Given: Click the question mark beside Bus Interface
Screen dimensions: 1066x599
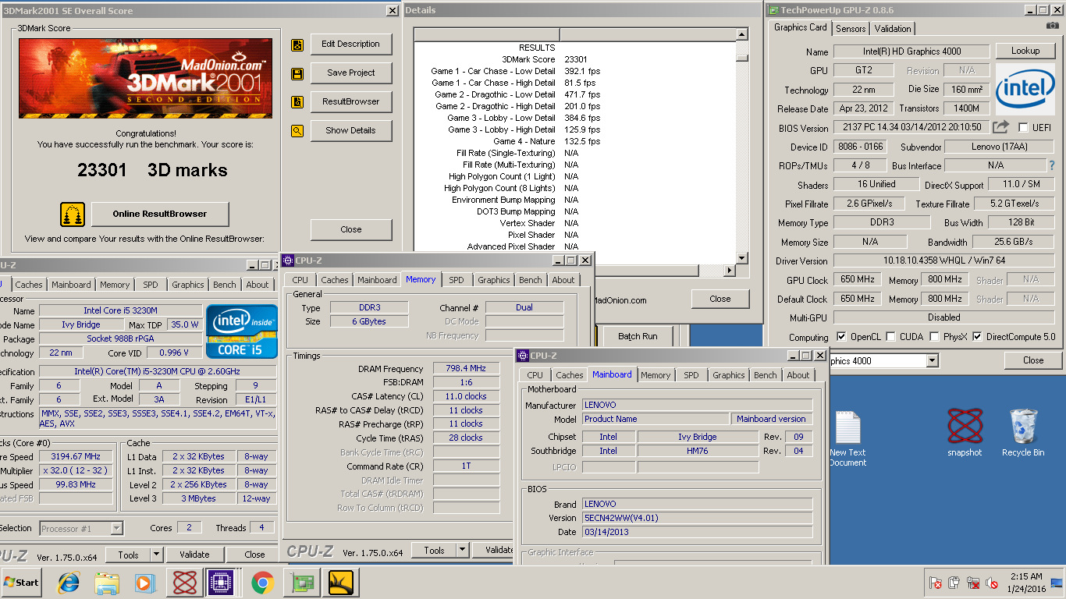Looking at the screenshot, I should coord(1051,165).
